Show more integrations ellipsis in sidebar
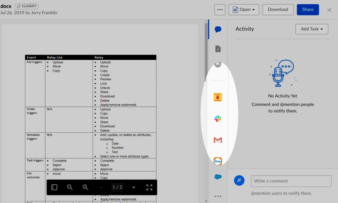This screenshot has width=338, height=203. coord(218,196)
